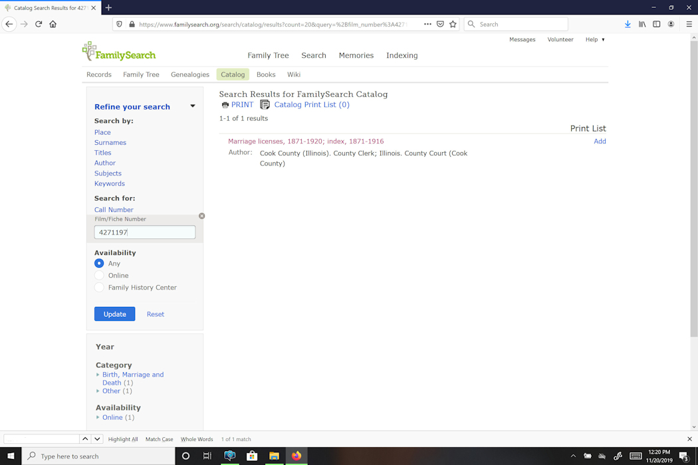
Task: Switch to the Genealogies tab
Action: [190, 75]
